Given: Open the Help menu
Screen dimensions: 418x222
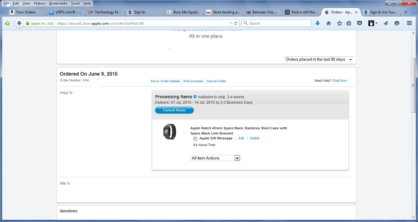Looking at the screenshot, I should tap(87, 3).
